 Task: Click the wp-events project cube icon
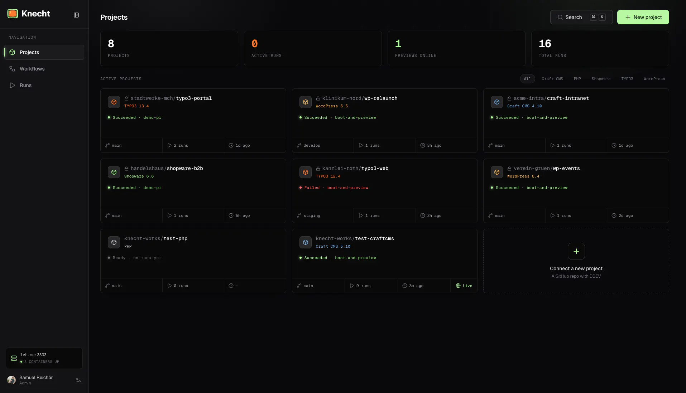click(x=497, y=172)
